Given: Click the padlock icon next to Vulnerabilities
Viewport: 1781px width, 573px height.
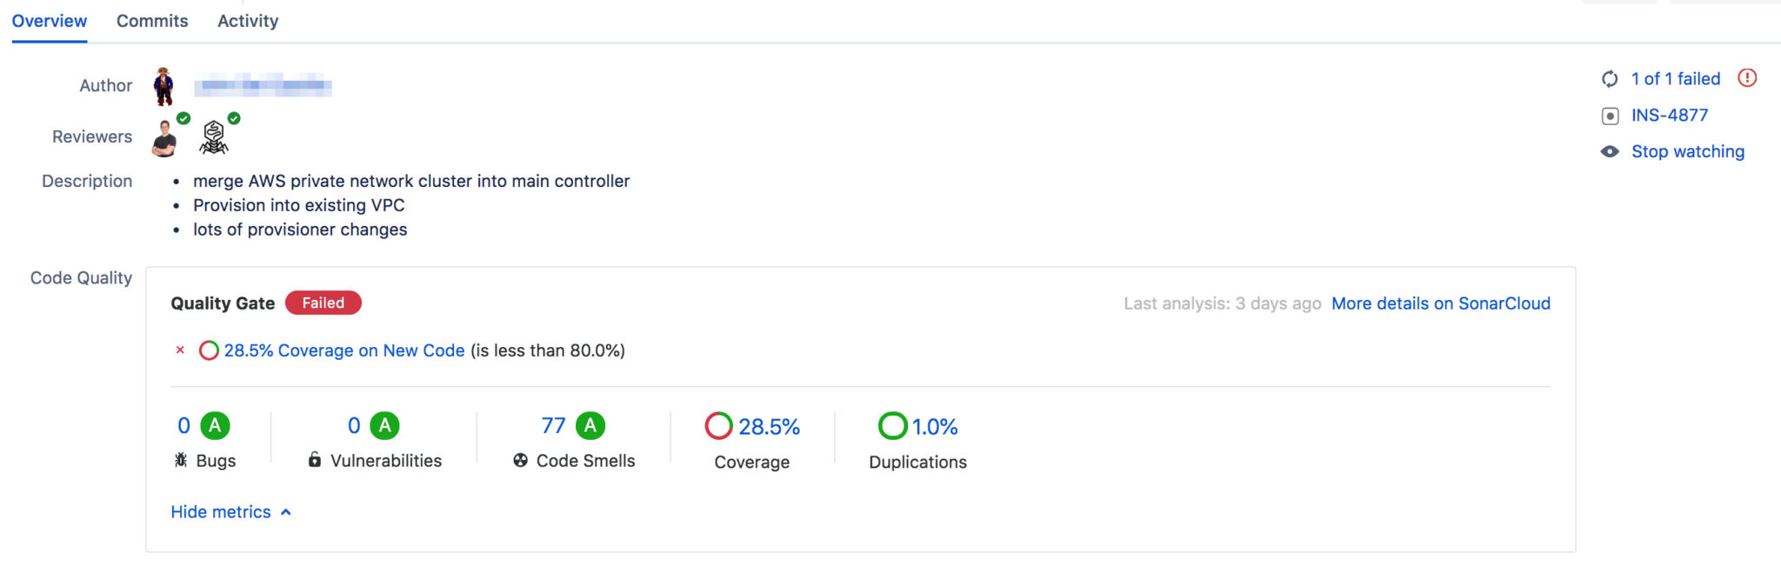Looking at the screenshot, I should click(x=315, y=460).
